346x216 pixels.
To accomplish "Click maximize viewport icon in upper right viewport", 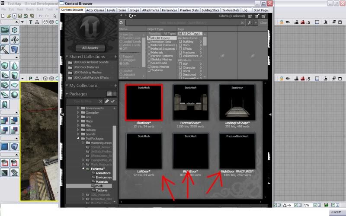I will (x=340, y=22).
